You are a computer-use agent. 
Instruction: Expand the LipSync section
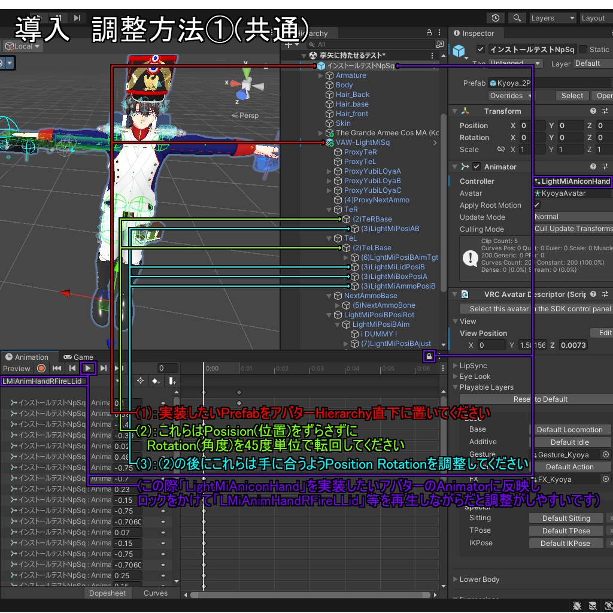pyautogui.click(x=455, y=366)
